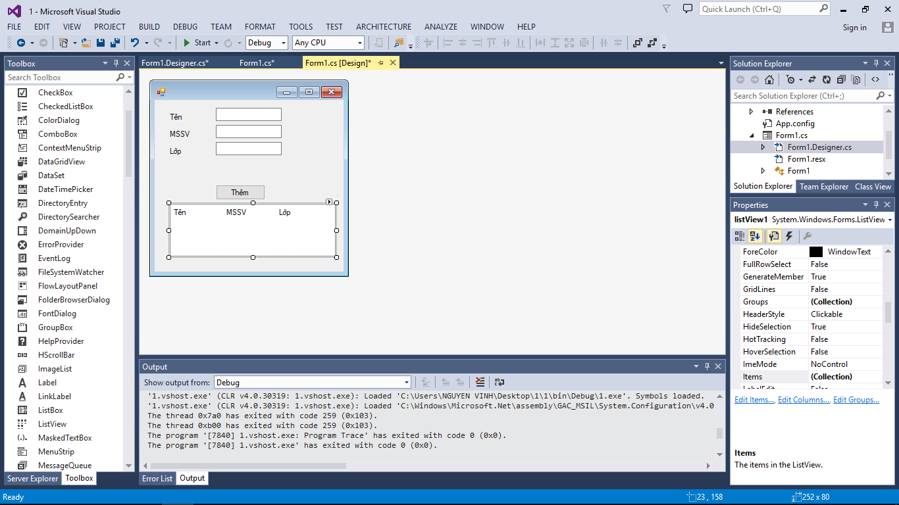Open the 'Show output from' dropdown
This screenshot has width=899, height=505.
pyautogui.click(x=312, y=383)
